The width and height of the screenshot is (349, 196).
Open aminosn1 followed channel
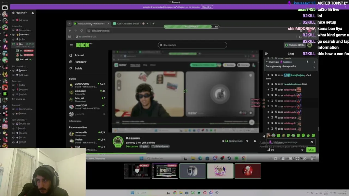pos(87,92)
